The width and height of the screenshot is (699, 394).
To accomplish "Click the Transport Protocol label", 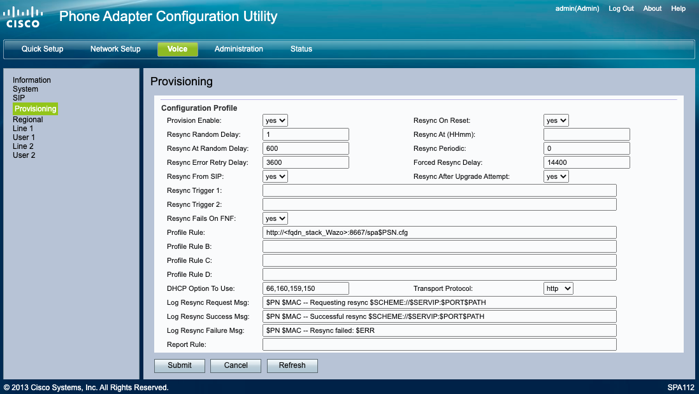I will [x=443, y=288].
